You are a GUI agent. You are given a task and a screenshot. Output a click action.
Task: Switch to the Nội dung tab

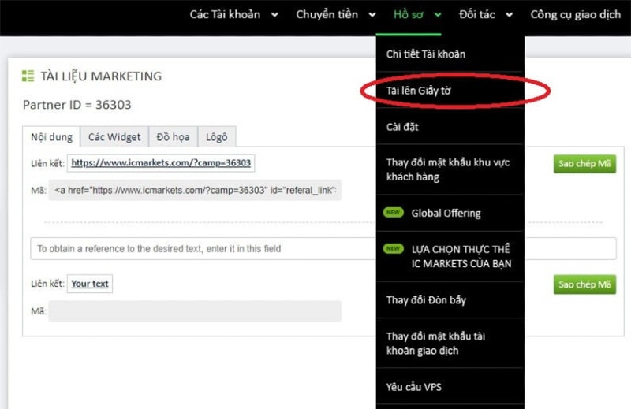51,137
